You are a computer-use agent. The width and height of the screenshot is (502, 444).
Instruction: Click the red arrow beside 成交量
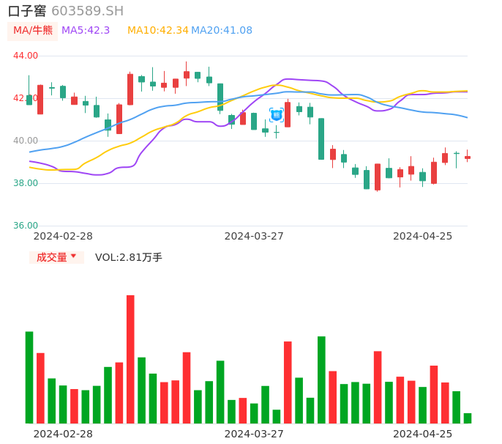[73, 256]
